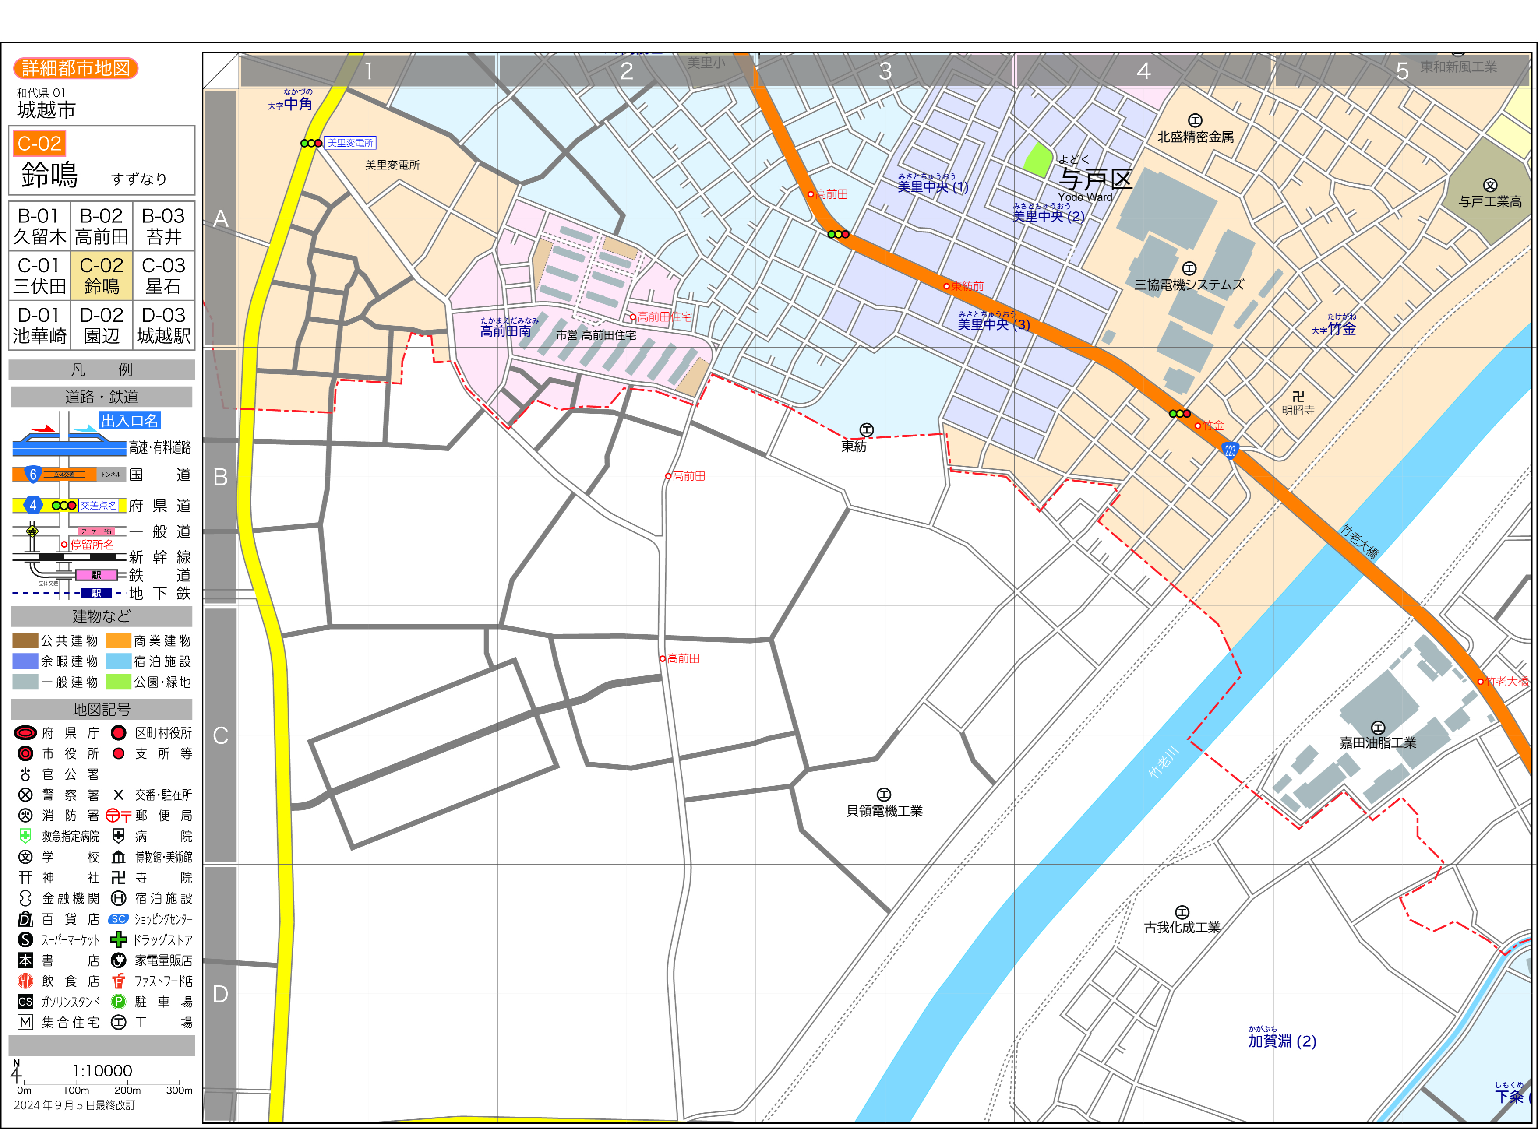This screenshot has height=1129, width=1538.
Task: Click the 詳細都市地図 title badge
Action: pyautogui.click(x=76, y=68)
